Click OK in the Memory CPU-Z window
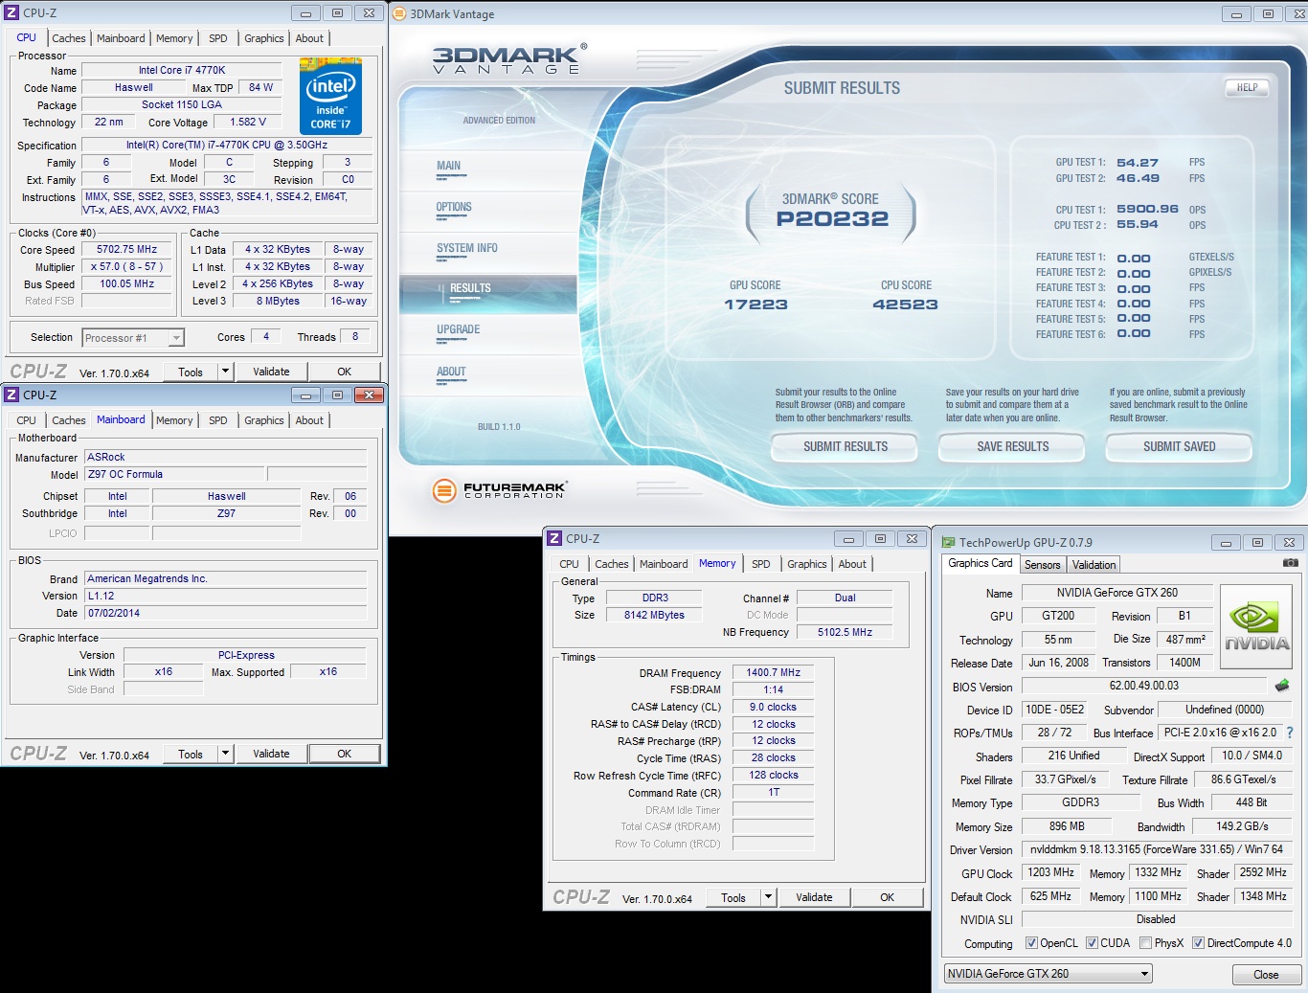The width and height of the screenshot is (1308, 993). [x=887, y=897]
